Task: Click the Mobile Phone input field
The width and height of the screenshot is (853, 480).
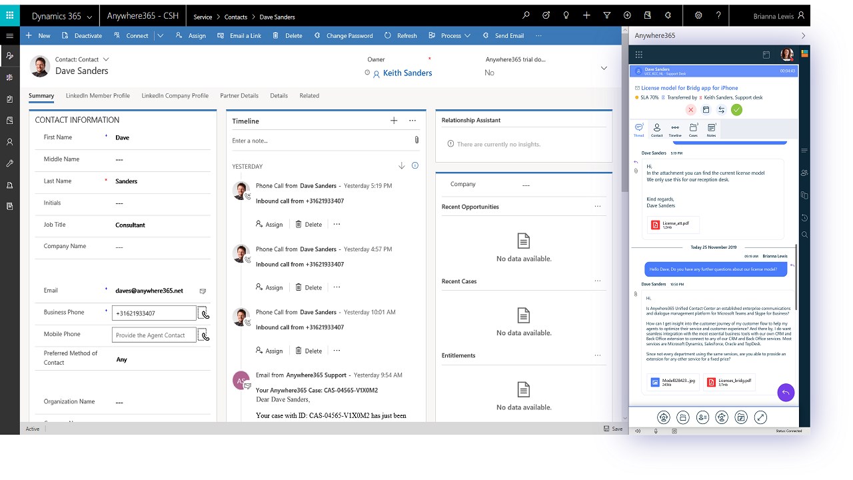Action: click(154, 335)
